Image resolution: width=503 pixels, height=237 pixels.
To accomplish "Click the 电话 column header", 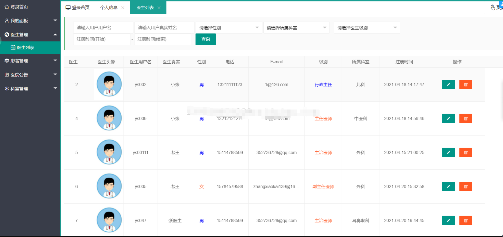I will click(230, 62).
